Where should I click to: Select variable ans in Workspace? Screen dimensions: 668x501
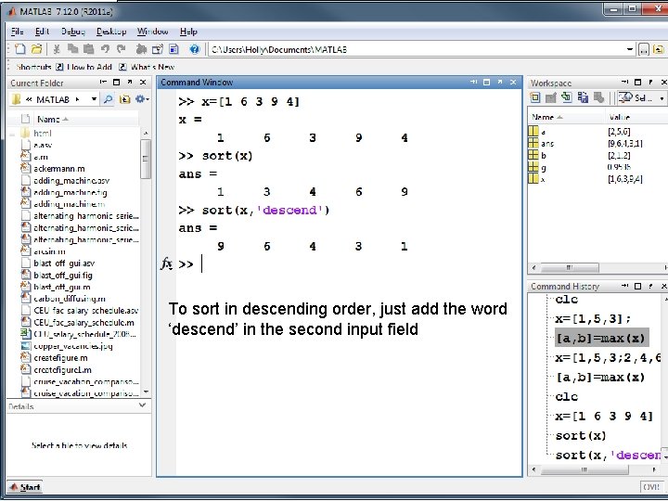pos(547,144)
